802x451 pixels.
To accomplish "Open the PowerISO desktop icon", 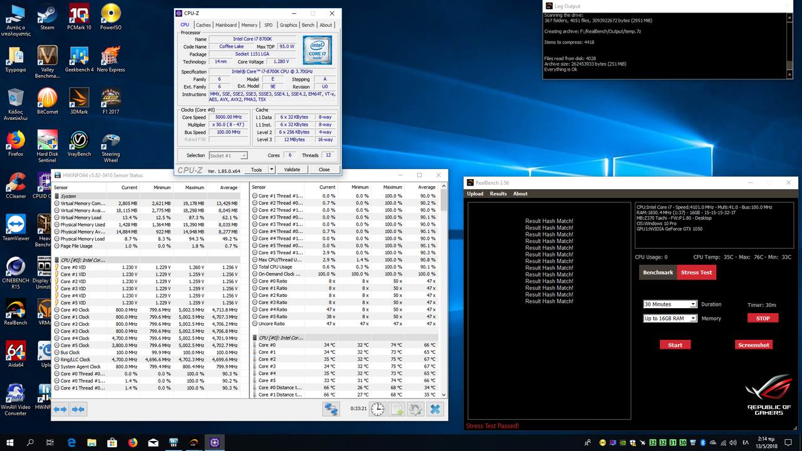I will click(111, 17).
